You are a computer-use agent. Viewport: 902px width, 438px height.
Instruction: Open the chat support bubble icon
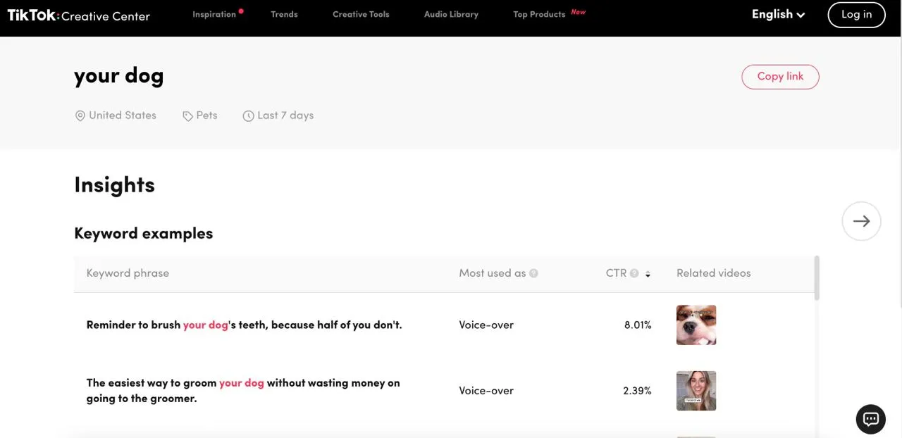[x=871, y=419]
